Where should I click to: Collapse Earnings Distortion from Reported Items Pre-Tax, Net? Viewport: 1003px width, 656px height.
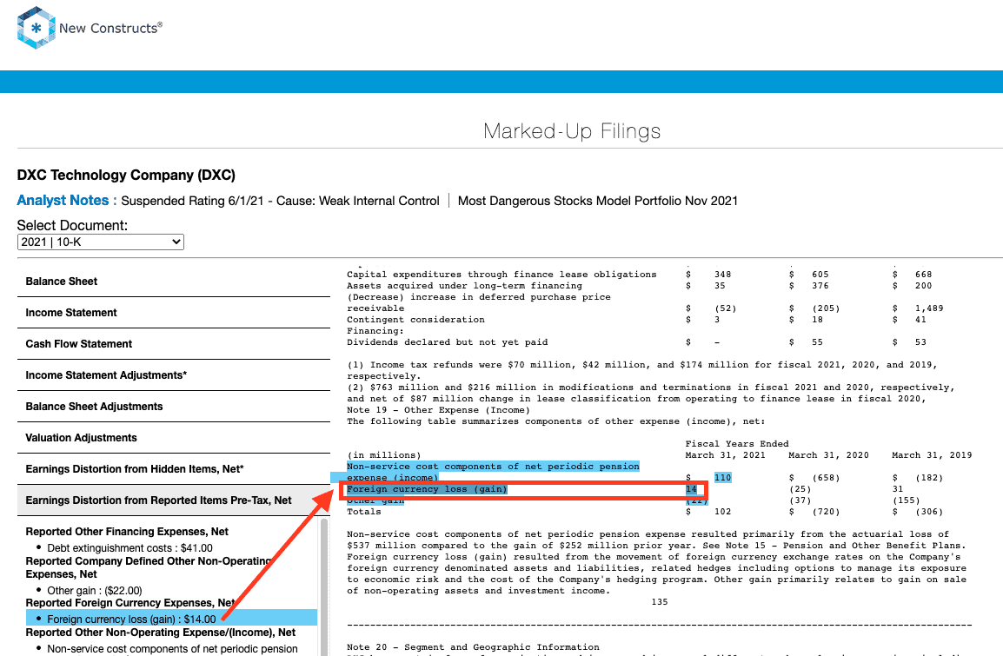159,500
